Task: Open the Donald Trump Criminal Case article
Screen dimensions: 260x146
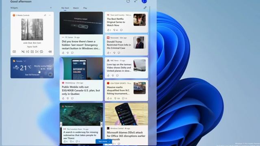Action: pyautogui.click(x=119, y=45)
